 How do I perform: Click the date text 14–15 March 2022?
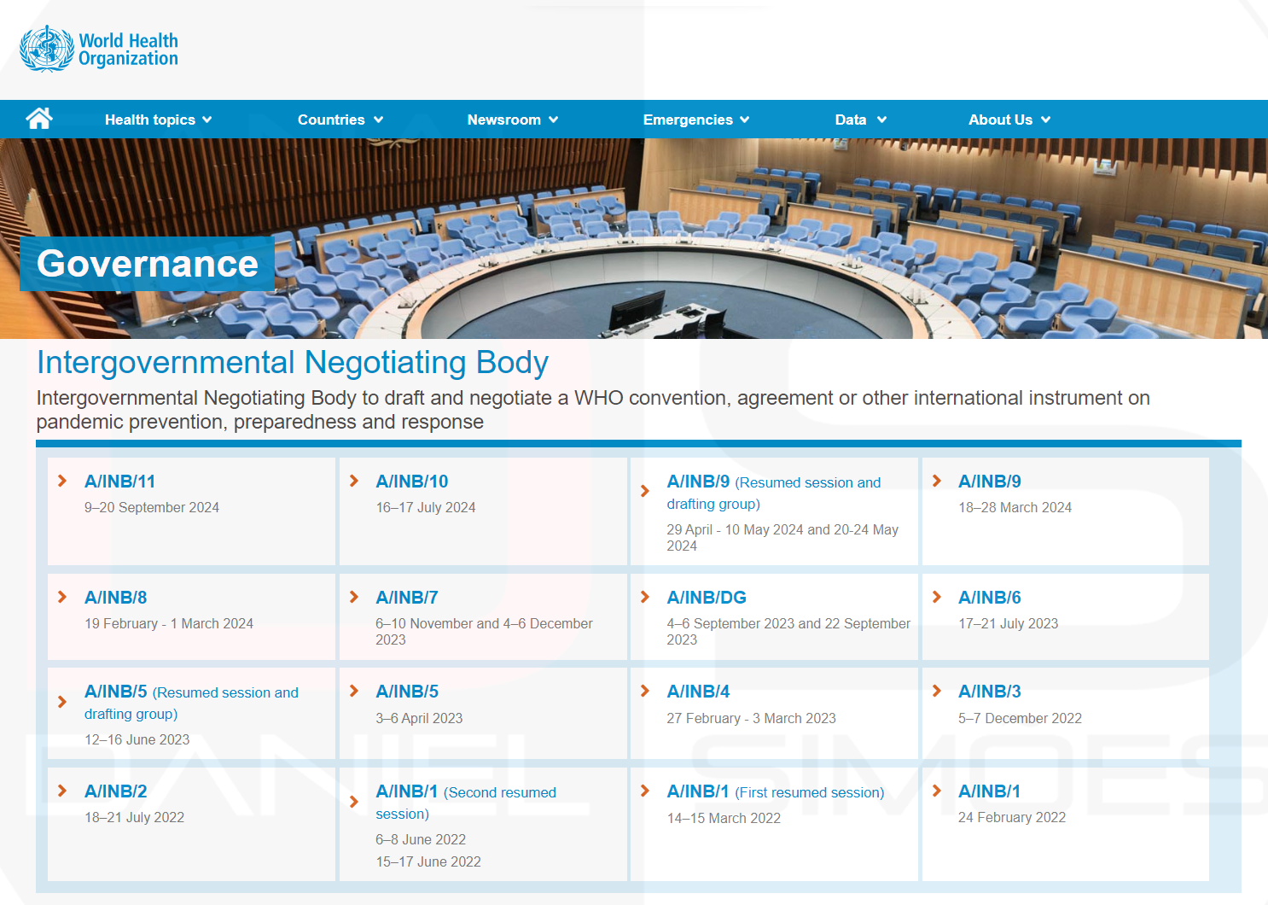(724, 818)
